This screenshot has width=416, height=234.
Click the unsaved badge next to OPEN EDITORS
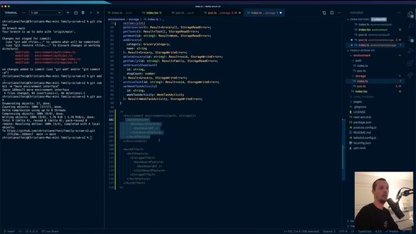pos(378,19)
